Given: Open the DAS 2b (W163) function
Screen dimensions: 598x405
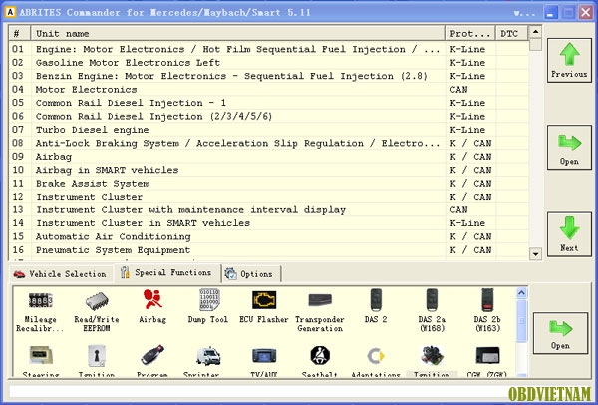Looking at the screenshot, I should click(x=487, y=312).
